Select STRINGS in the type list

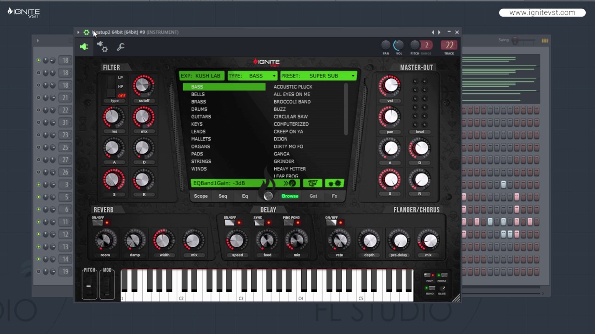201,161
